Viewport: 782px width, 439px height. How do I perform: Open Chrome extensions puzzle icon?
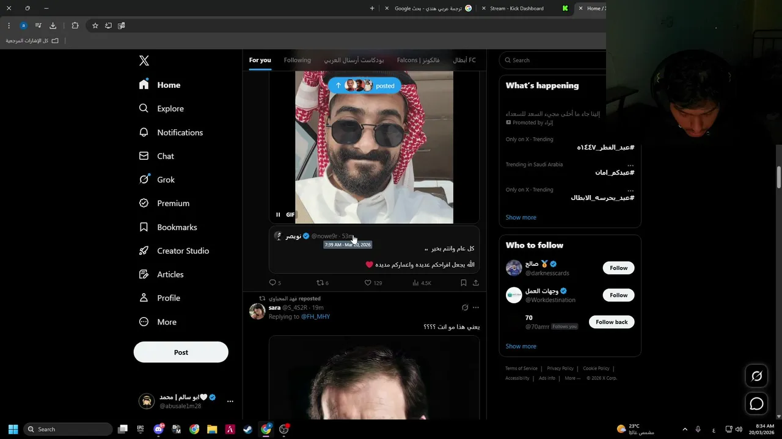coord(75,26)
